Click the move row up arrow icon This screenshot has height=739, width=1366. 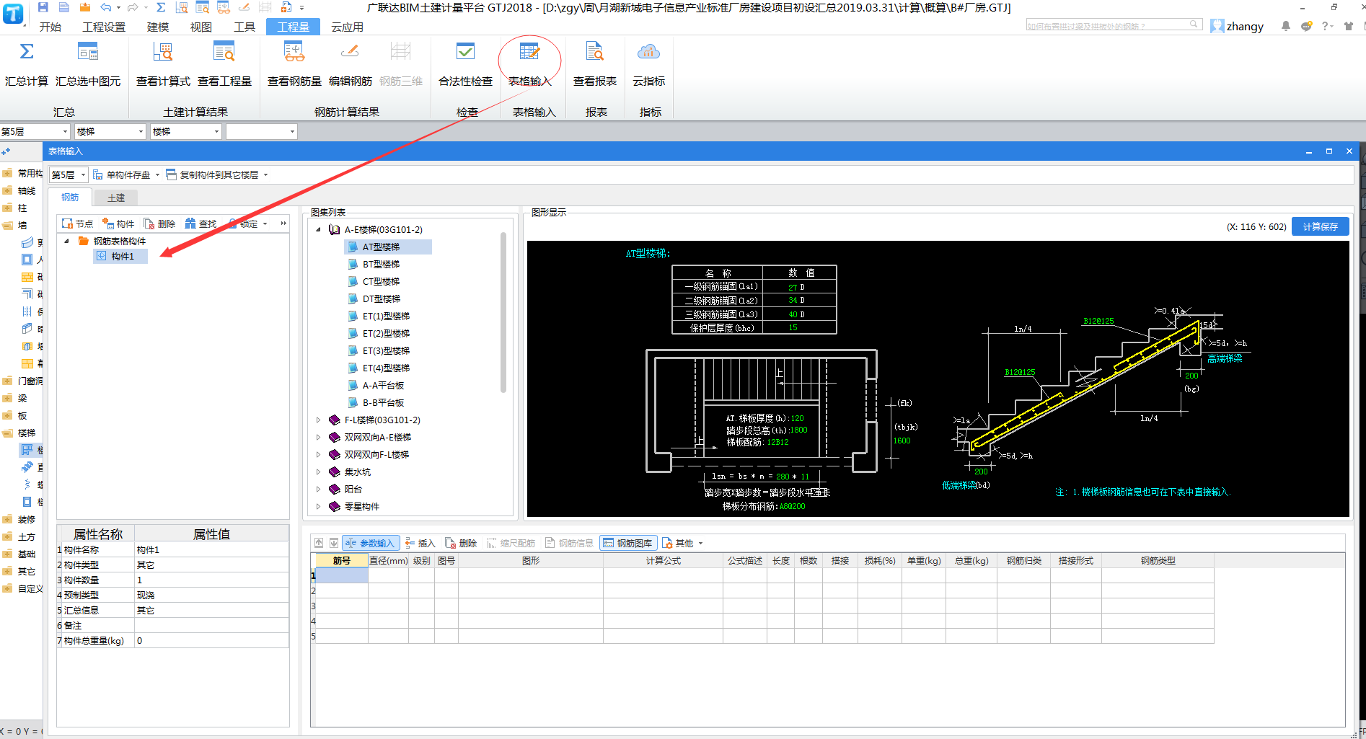[x=319, y=543]
